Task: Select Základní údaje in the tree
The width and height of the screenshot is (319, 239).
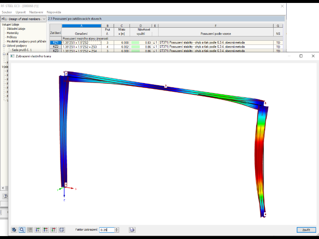Action: click(x=16, y=29)
